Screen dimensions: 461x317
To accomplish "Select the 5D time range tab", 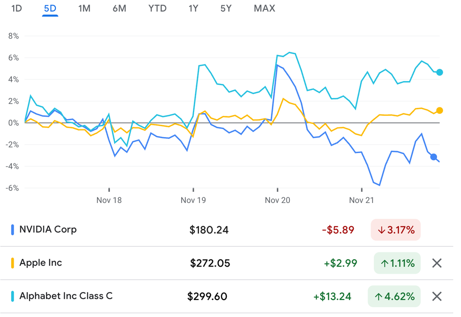I will [x=50, y=8].
